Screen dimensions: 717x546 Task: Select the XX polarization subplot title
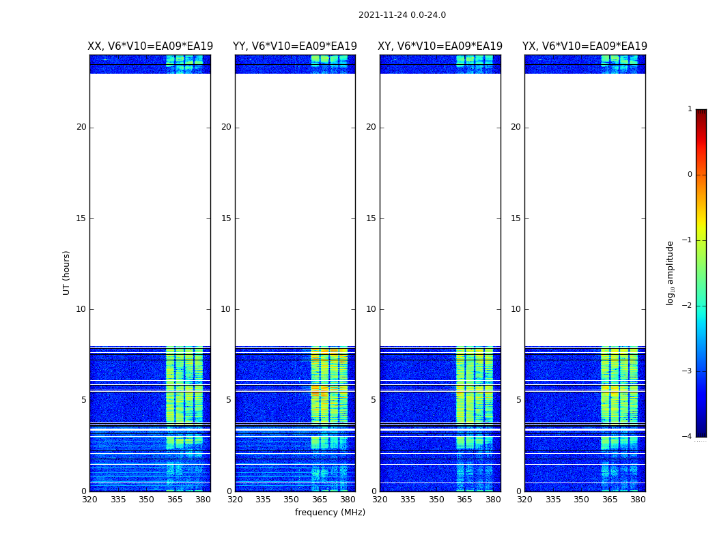(x=150, y=46)
